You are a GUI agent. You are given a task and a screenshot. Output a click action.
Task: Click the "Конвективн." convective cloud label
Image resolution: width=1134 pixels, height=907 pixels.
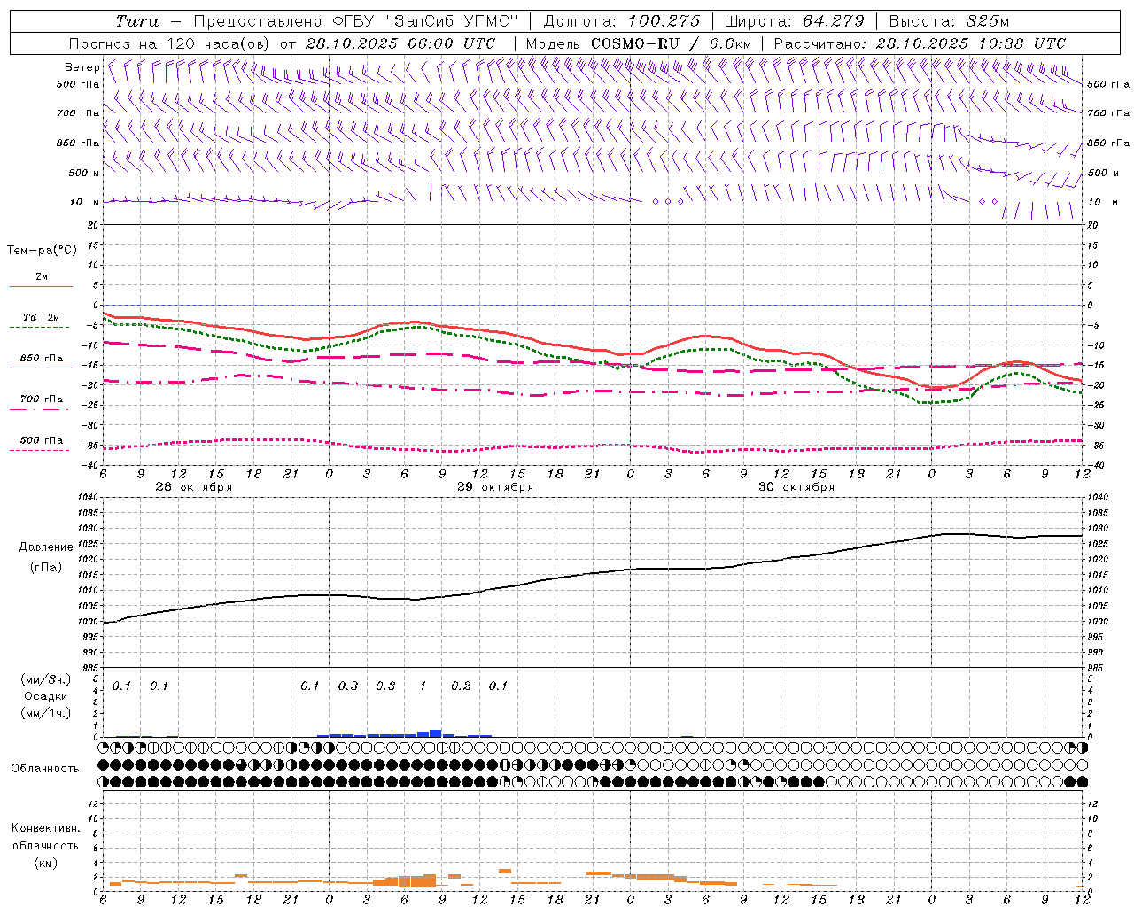[45, 828]
